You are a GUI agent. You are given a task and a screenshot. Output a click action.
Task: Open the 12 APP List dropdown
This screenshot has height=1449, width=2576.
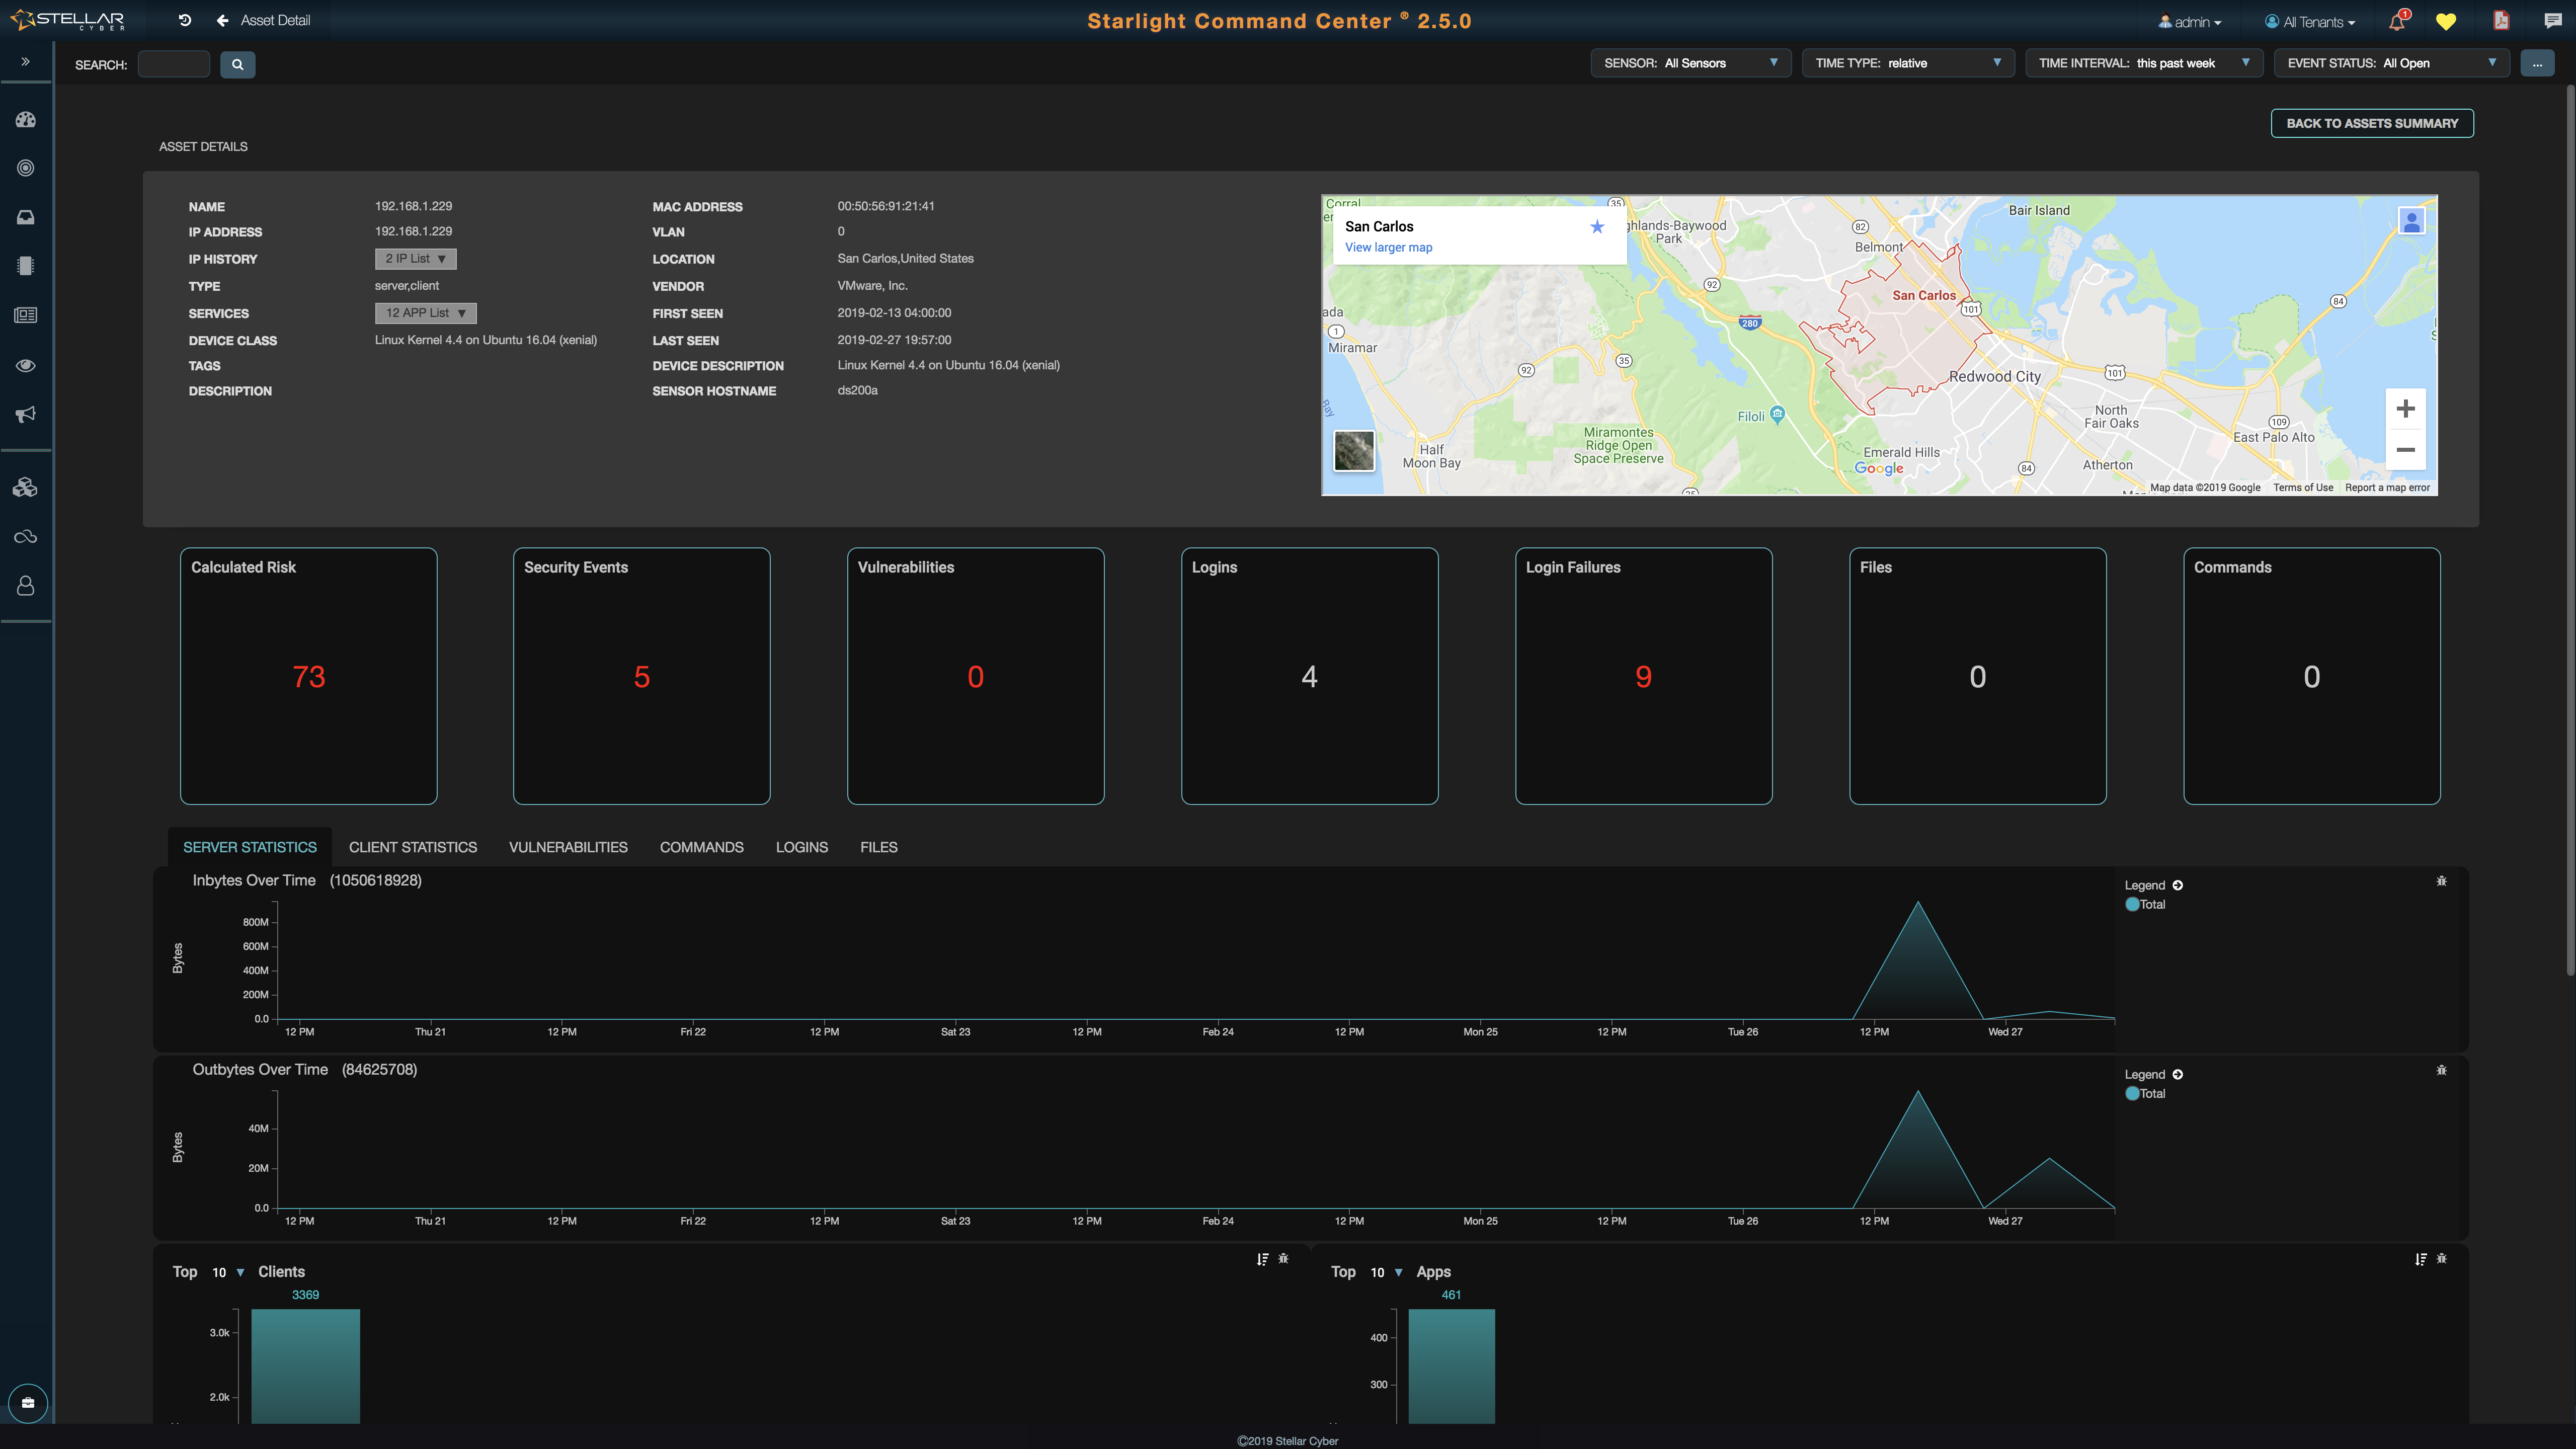coord(425,313)
